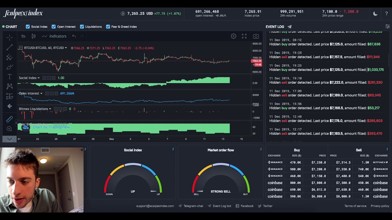Select the trend line drawing tool

9,47
